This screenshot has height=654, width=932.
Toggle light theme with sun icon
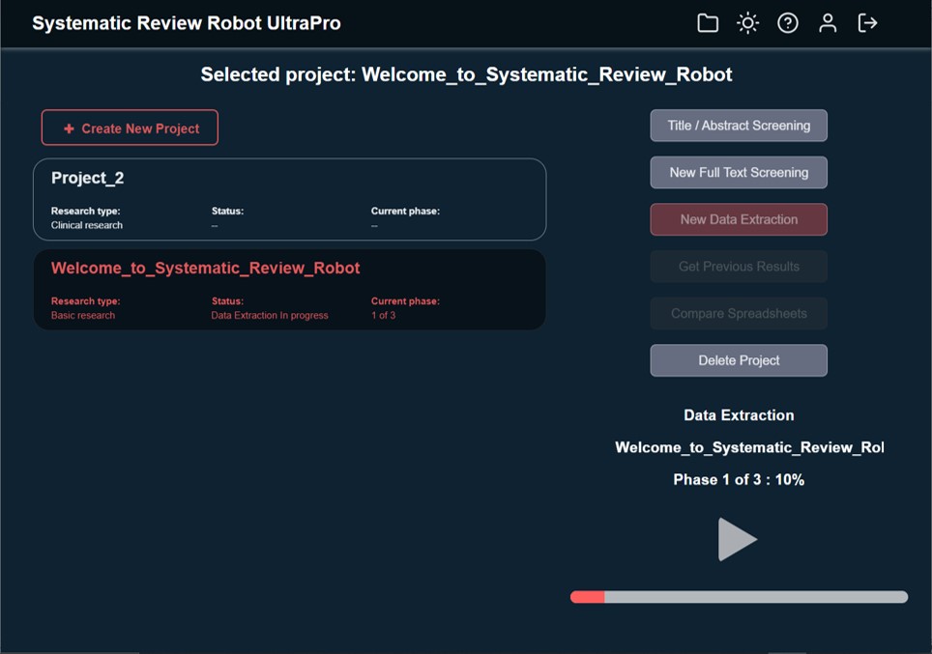pyautogui.click(x=747, y=23)
